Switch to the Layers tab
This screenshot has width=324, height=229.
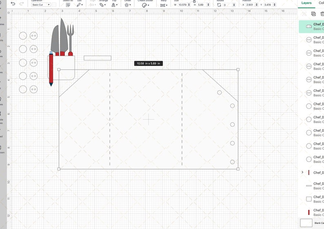point(306,3)
